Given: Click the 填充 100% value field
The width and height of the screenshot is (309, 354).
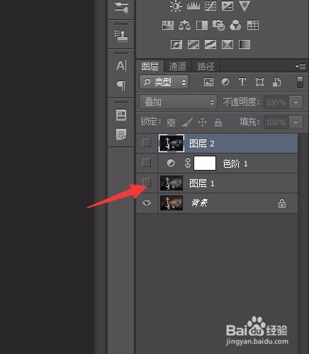Looking at the screenshot, I should [276, 122].
